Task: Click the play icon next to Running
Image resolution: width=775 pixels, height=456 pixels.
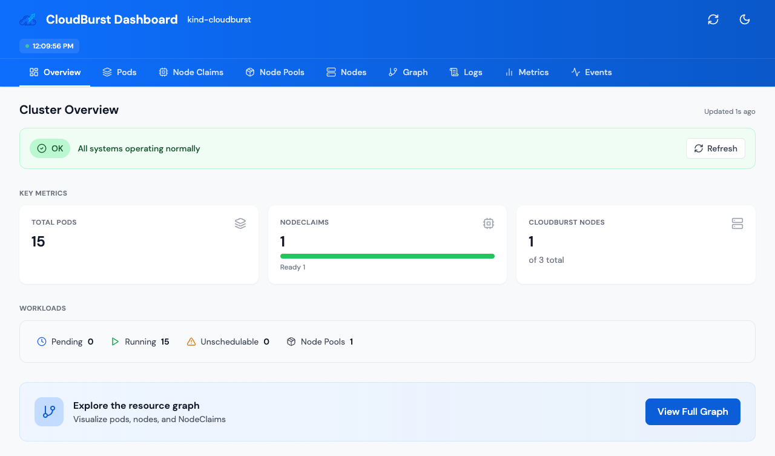Action: pyautogui.click(x=115, y=341)
